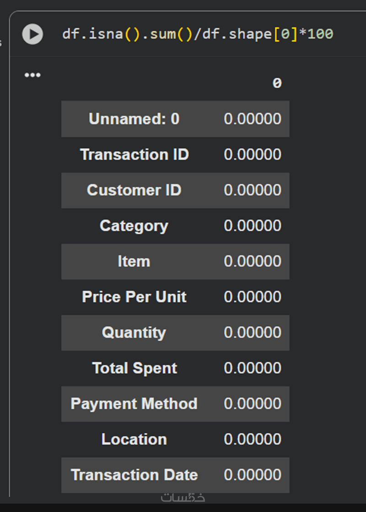Select the Transaction Date 0.00000 value

(x=253, y=475)
